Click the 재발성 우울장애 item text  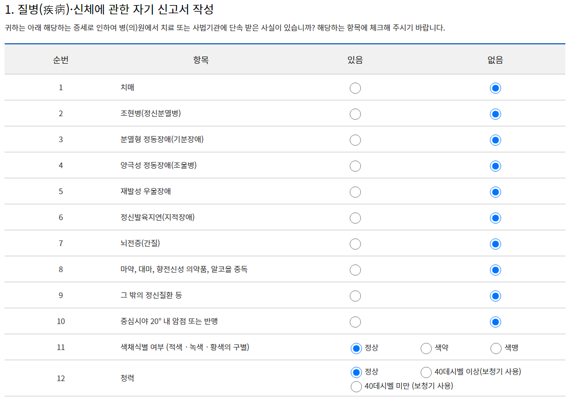(146, 192)
